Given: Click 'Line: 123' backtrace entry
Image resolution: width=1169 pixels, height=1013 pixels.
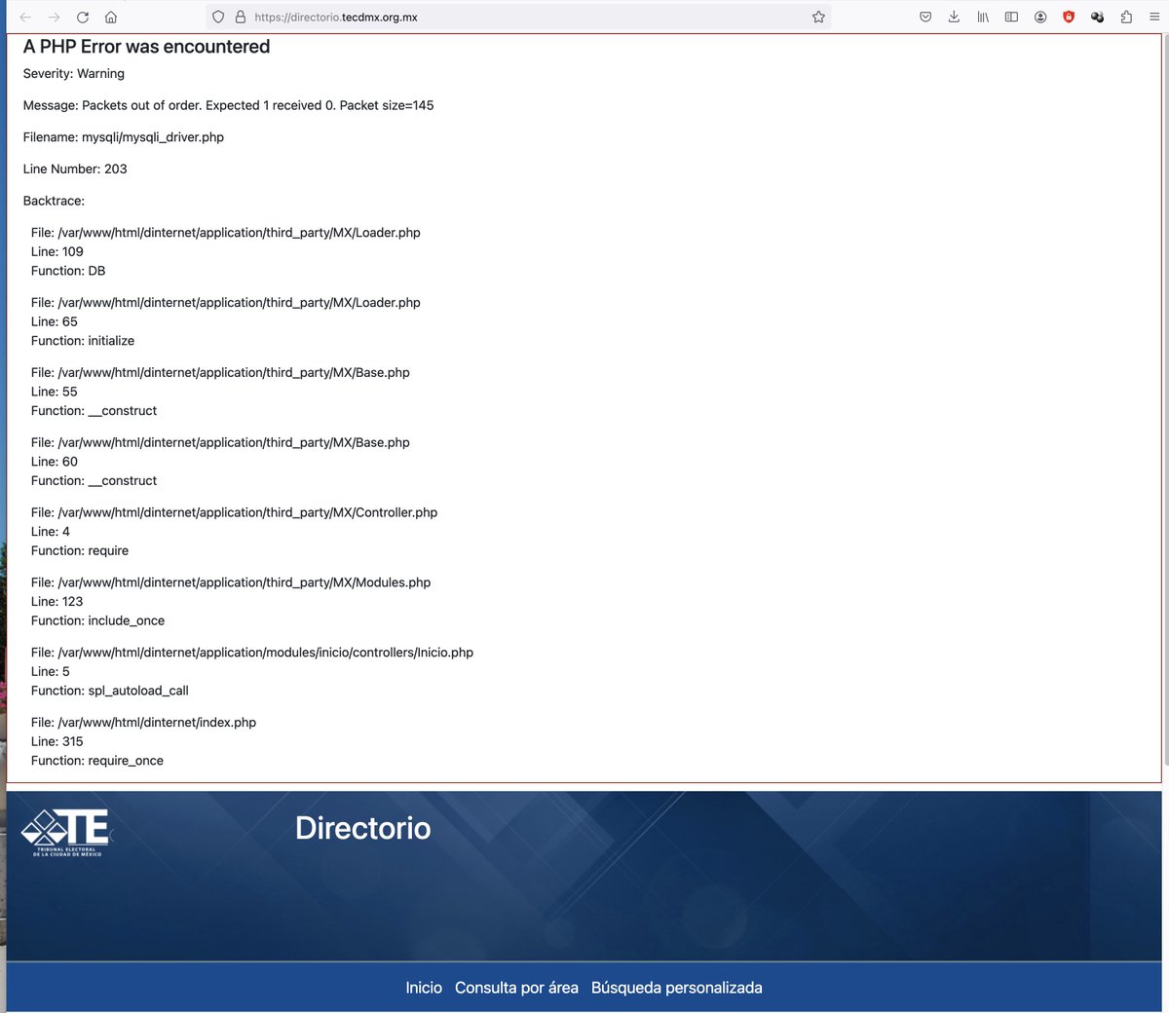Looking at the screenshot, I should click(57, 602).
